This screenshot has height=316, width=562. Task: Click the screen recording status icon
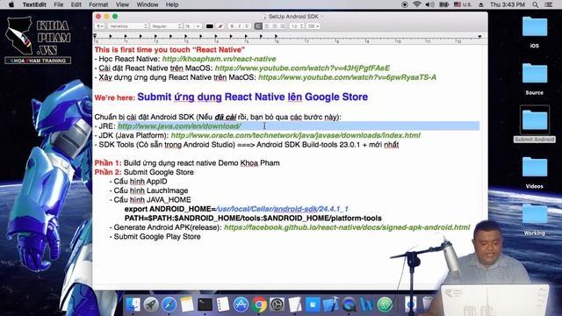point(405,4)
